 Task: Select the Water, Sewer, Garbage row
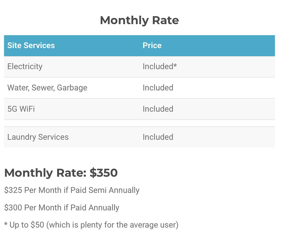click(x=47, y=88)
